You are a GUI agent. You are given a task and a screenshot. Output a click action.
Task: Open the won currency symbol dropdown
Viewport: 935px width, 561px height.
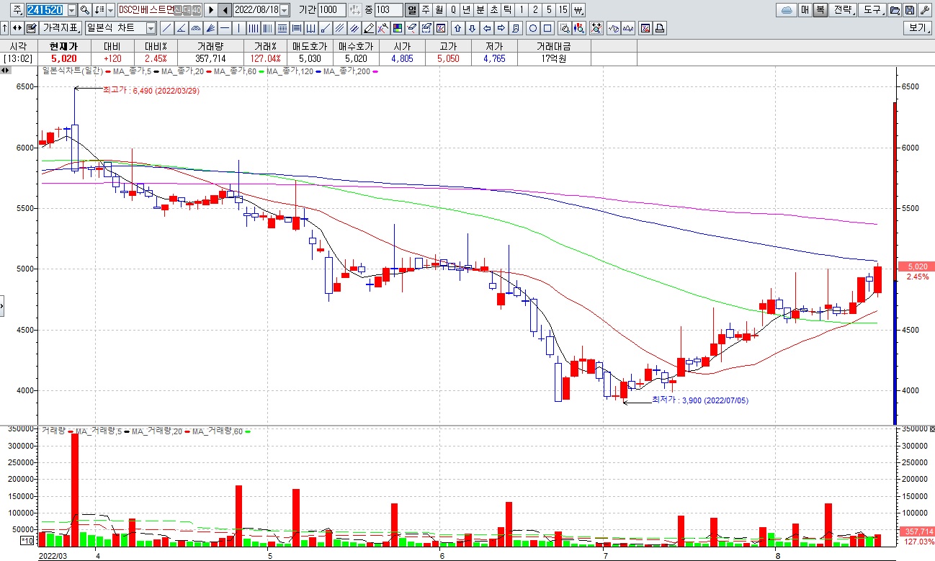click(578, 10)
